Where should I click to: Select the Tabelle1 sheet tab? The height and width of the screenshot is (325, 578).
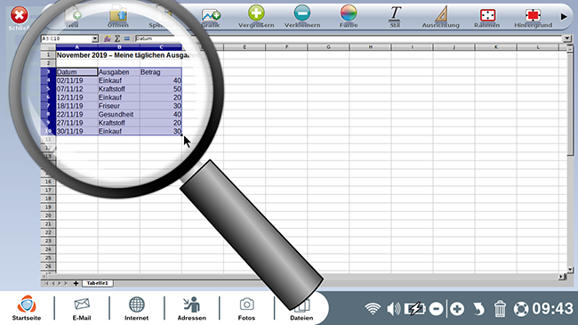[x=97, y=283]
